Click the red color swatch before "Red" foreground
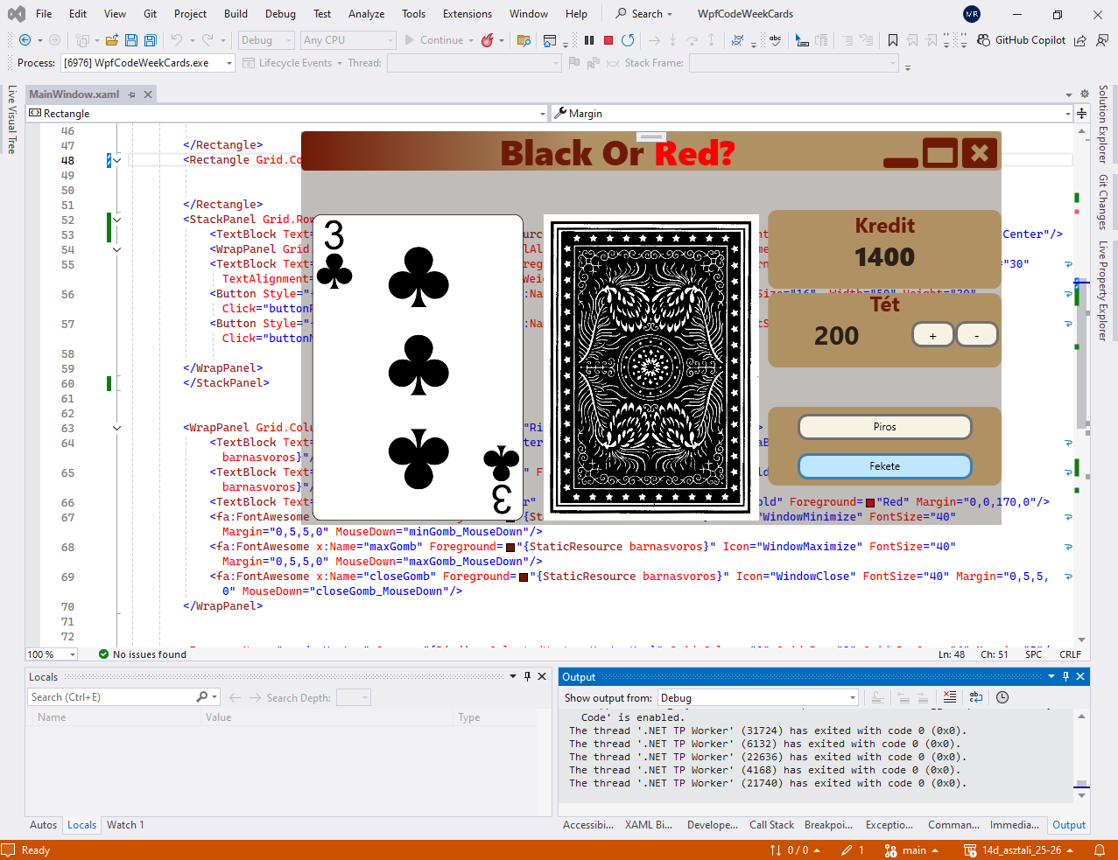This screenshot has width=1118, height=860. [870, 502]
